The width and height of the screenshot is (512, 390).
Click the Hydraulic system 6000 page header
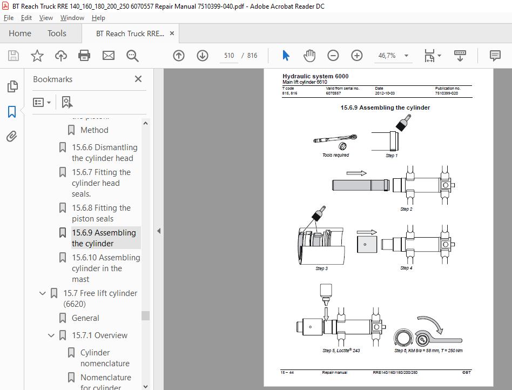(315, 76)
